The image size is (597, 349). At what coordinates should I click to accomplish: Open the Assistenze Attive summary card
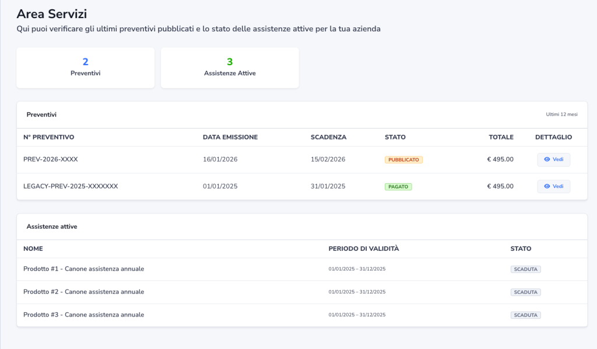229,67
